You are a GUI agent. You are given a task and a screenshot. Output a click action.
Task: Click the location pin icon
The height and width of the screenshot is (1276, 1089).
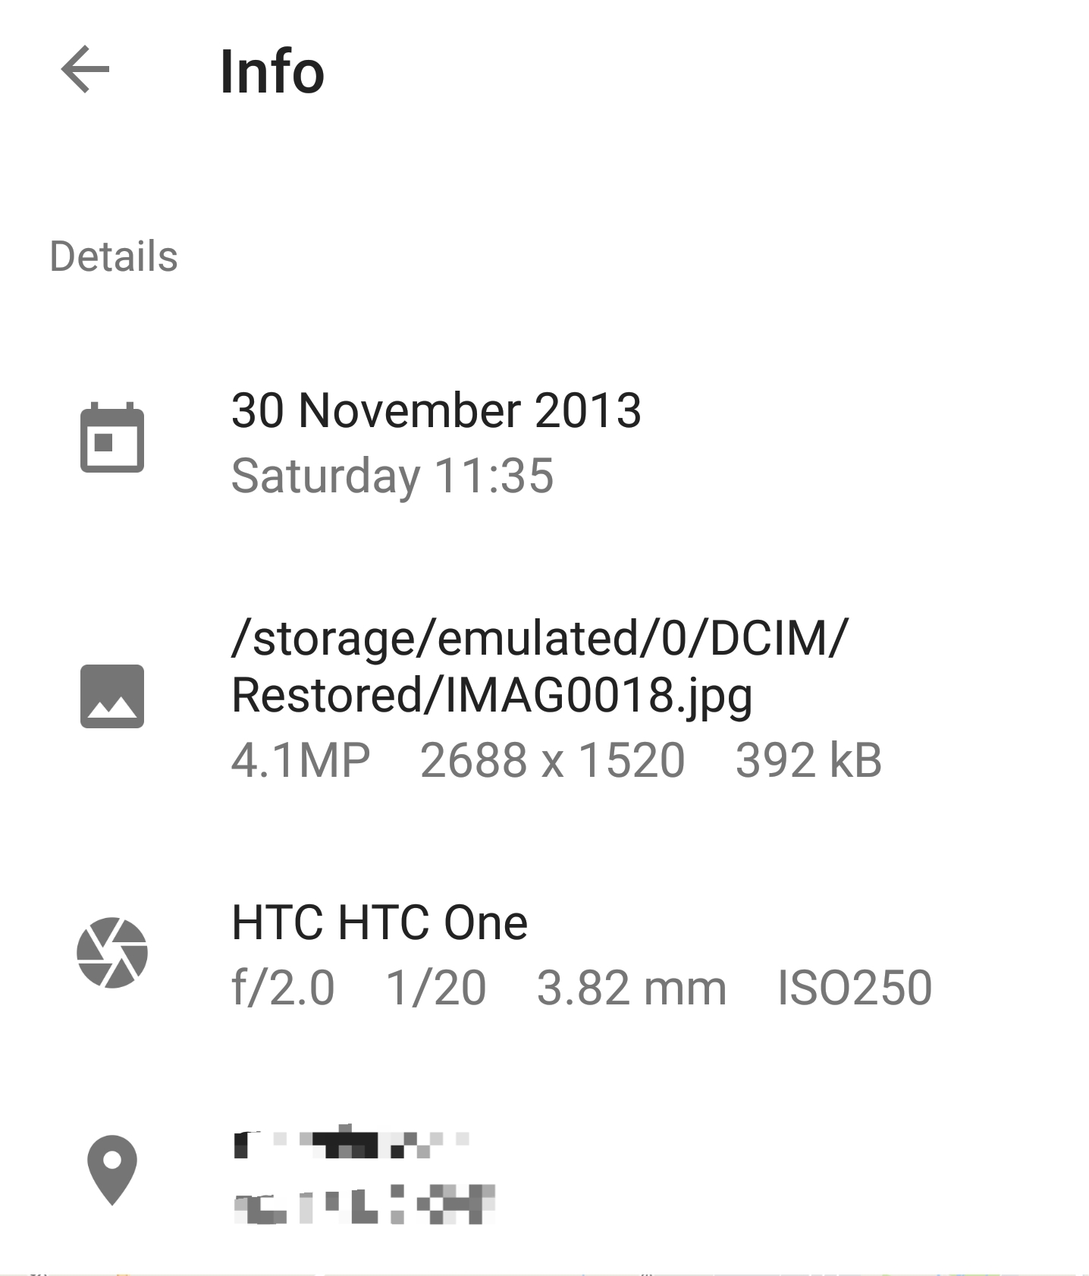(112, 1170)
